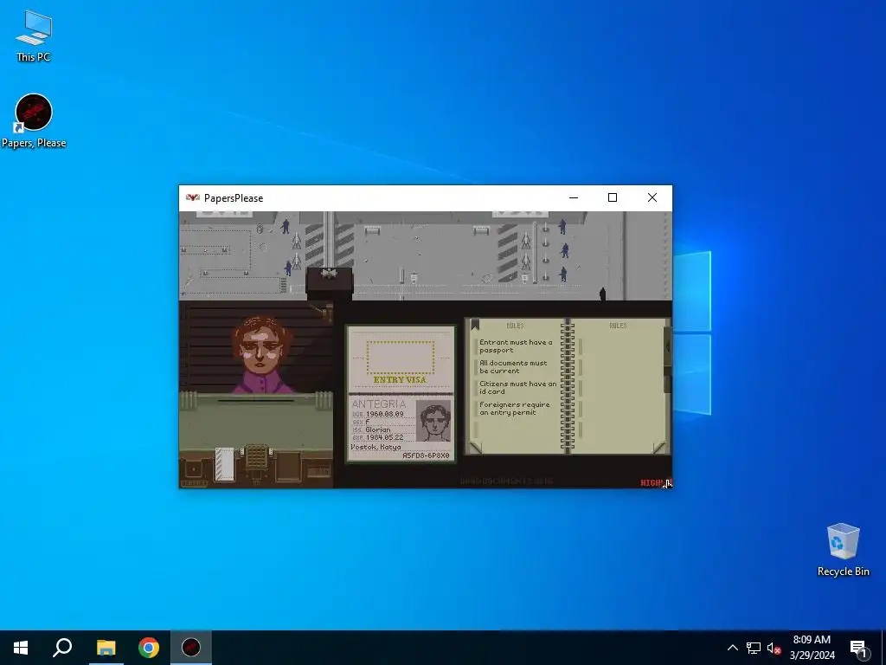Click the passport photo of Katya Vostok
The image size is (886, 665).
tap(433, 422)
